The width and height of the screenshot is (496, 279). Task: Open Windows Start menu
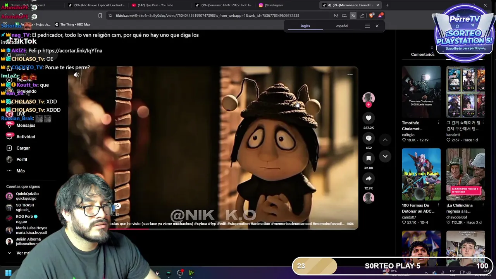[x=8, y=273]
